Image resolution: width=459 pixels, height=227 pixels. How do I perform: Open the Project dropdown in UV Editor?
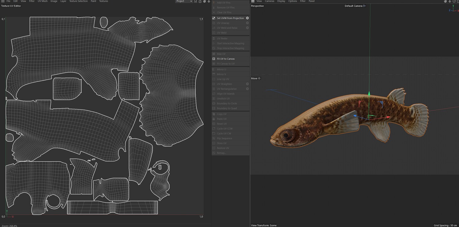click(x=184, y=1)
